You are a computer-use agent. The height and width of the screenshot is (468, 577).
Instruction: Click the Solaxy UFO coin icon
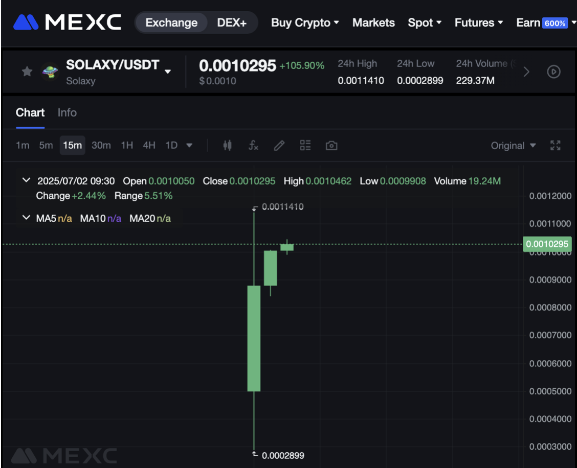pyautogui.click(x=50, y=72)
